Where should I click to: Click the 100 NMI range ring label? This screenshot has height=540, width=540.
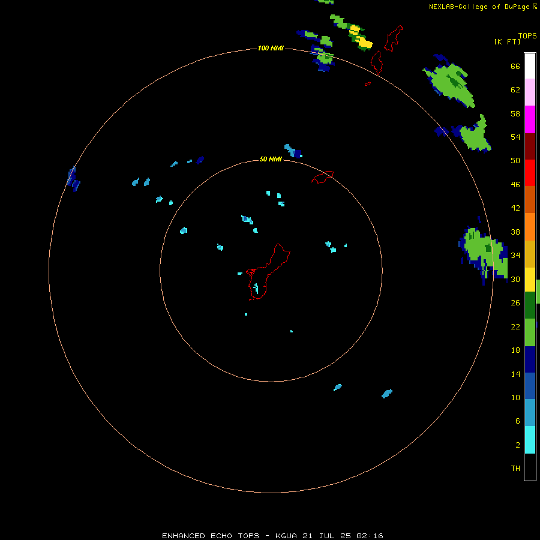click(x=271, y=48)
